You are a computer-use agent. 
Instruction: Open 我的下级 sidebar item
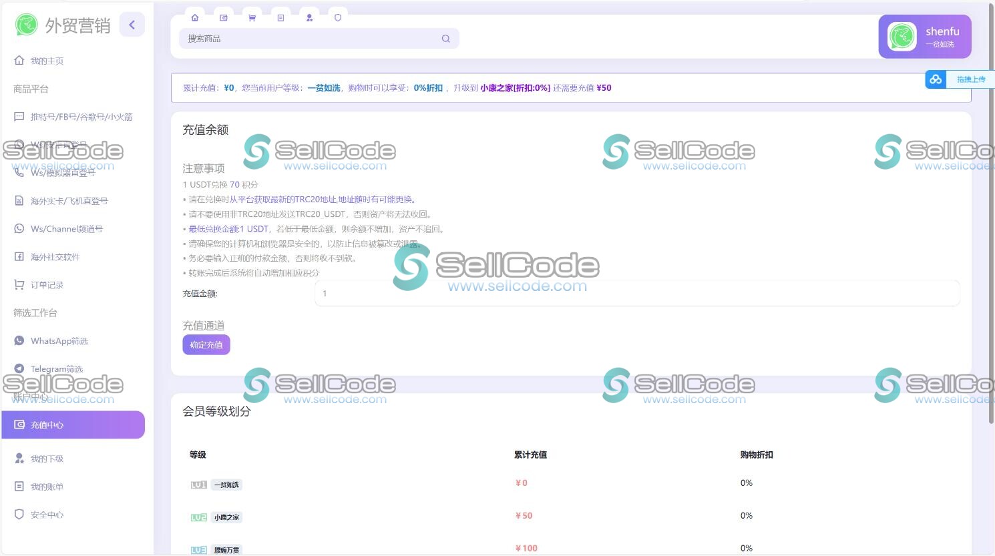[47, 459]
